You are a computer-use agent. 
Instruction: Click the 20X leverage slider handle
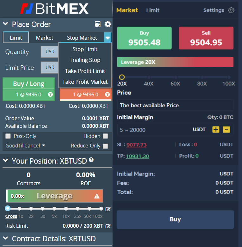(x=122, y=77)
